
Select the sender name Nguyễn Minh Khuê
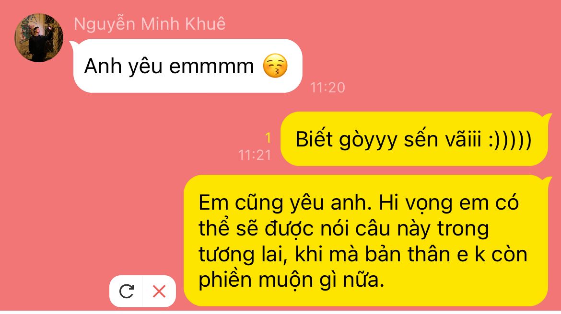[x=150, y=24]
